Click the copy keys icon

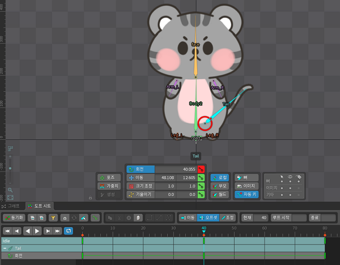click(110, 218)
